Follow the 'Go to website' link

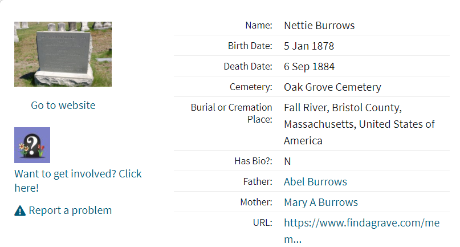(x=63, y=105)
